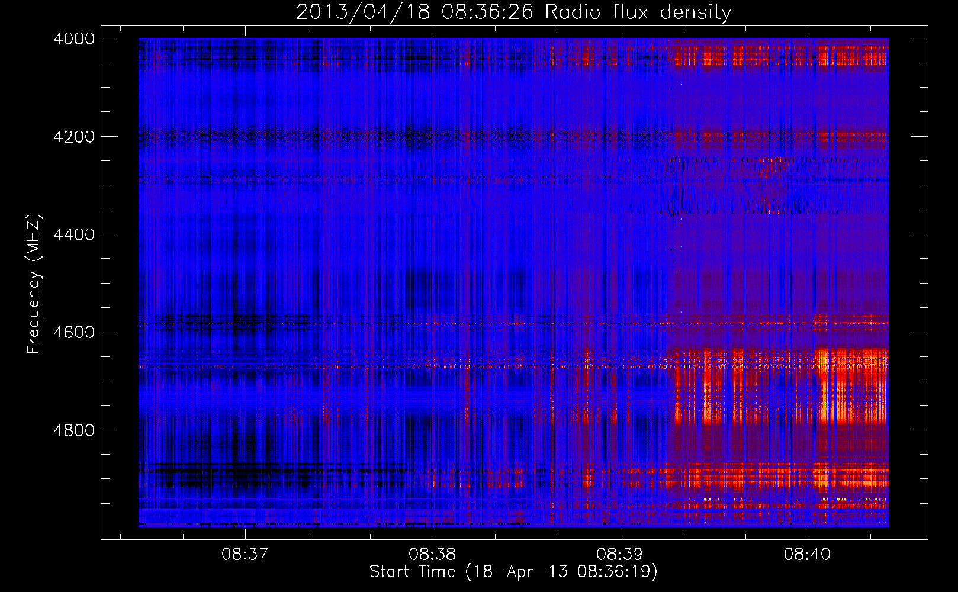Select the 4800 frequency axis label
958x592 pixels.
[74, 430]
